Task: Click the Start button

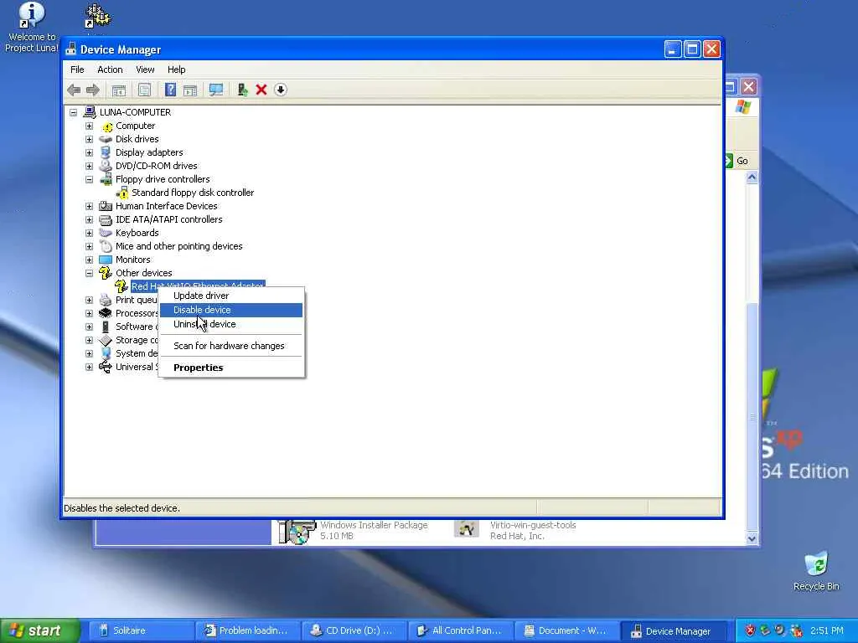Action: pyautogui.click(x=40, y=630)
